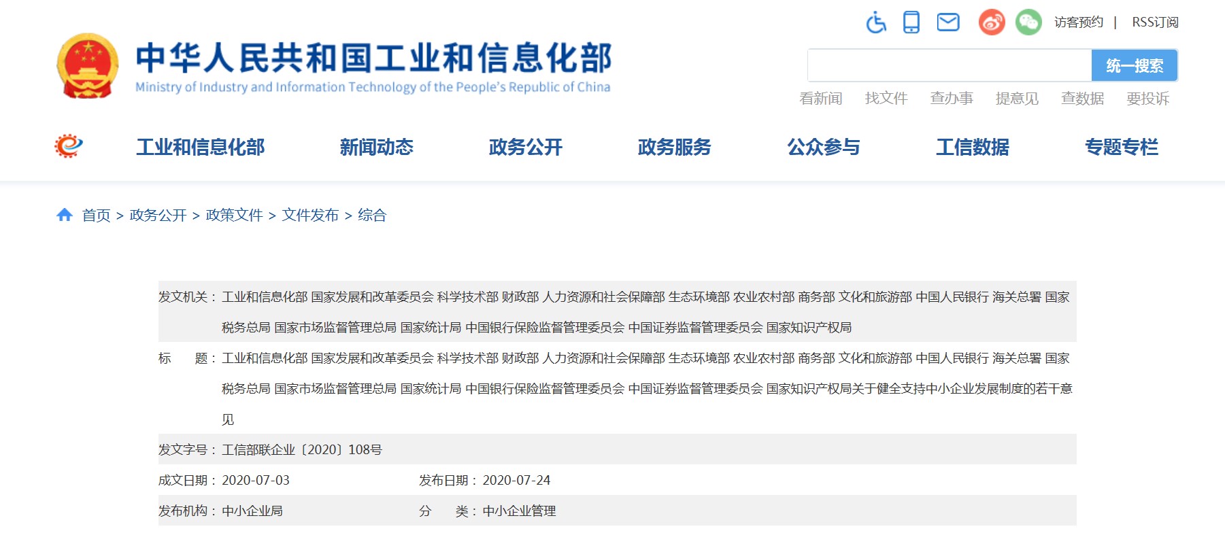The image size is (1225, 550).
Task: Click the 发布机构 value 中小企业局
Action: tap(252, 511)
